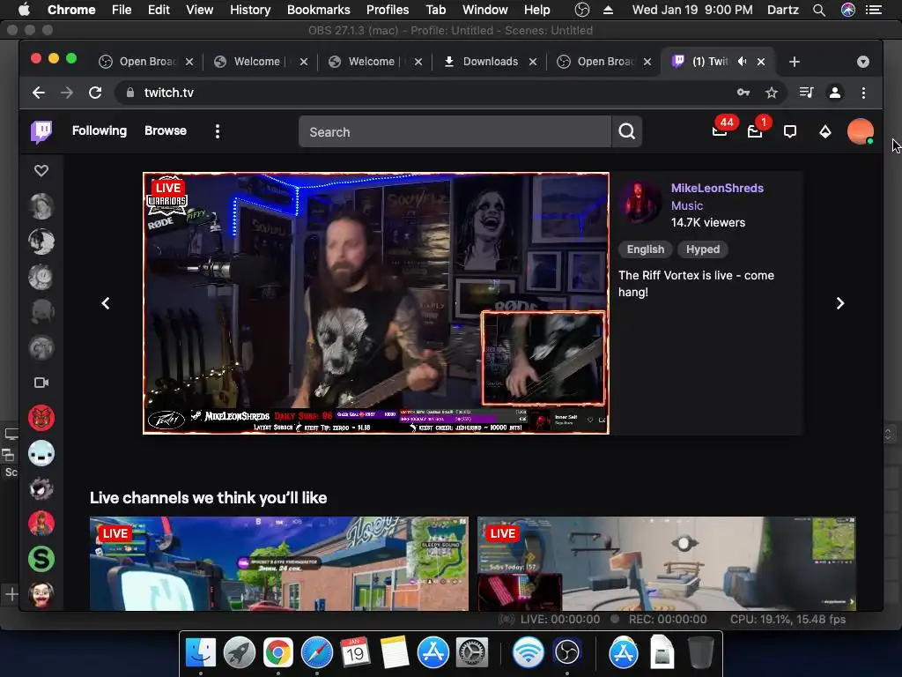Image resolution: width=902 pixels, height=677 pixels.
Task: Open OBS from the Dock
Action: (567, 653)
